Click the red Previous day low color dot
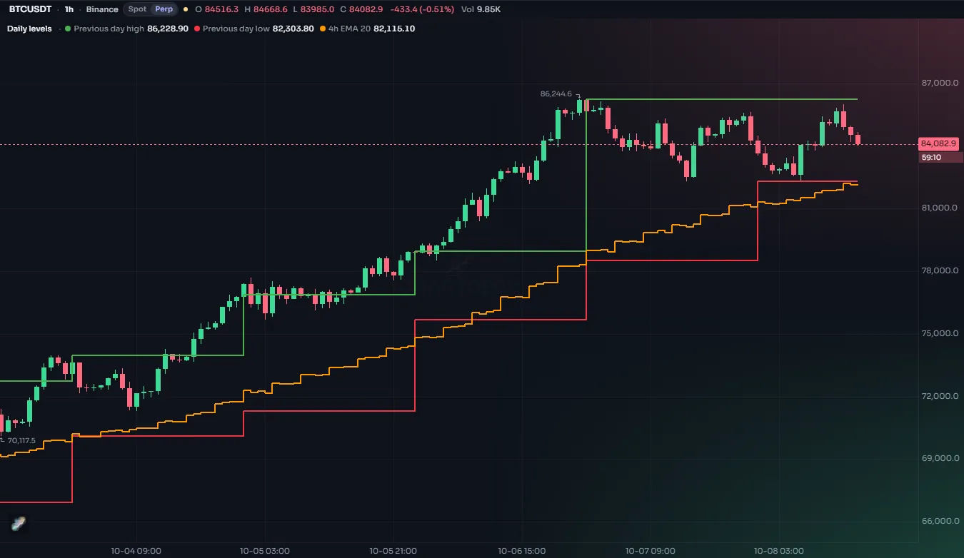This screenshot has width=964, height=558. click(x=197, y=29)
